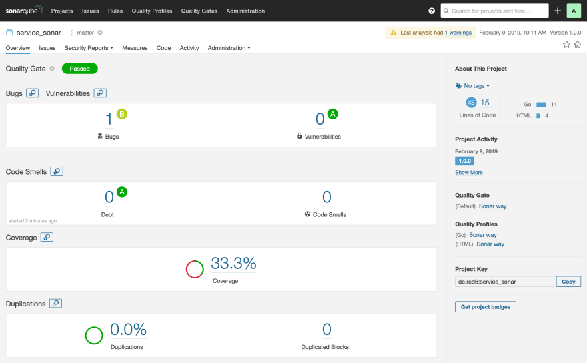This screenshot has height=363, width=587.
Task: Select the project Issues tab
Action: [47, 48]
